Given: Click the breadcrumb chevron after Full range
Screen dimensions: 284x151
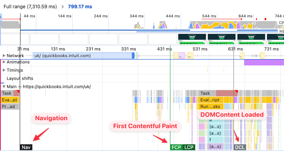Looking at the screenshot, I should click(x=62, y=7).
